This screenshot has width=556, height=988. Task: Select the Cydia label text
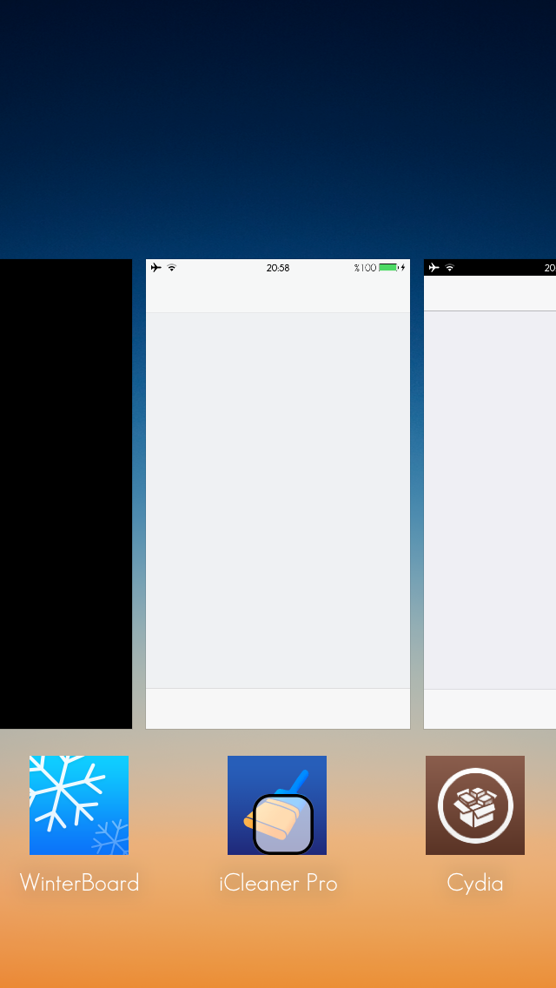[x=475, y=883]
